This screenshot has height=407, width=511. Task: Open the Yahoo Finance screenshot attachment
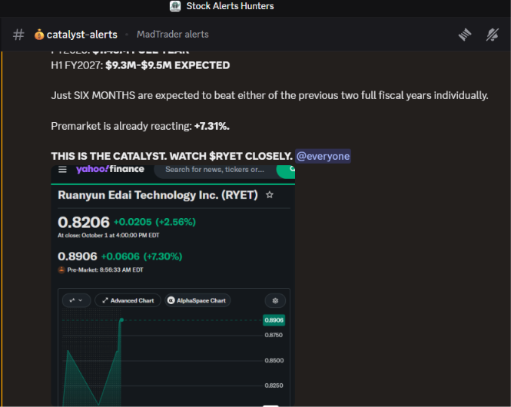(x=173, y=286)
